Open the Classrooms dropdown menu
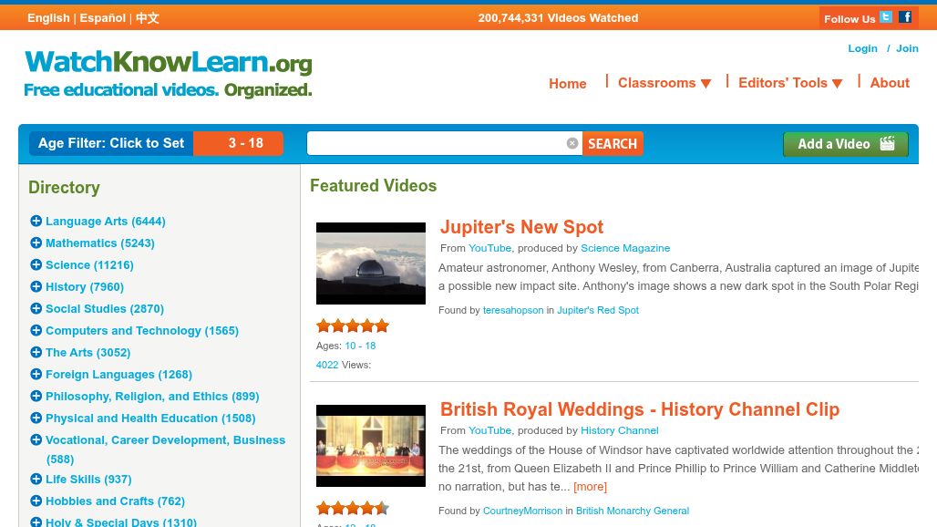Viewport: 937px width, 527px height. [664, 82]
